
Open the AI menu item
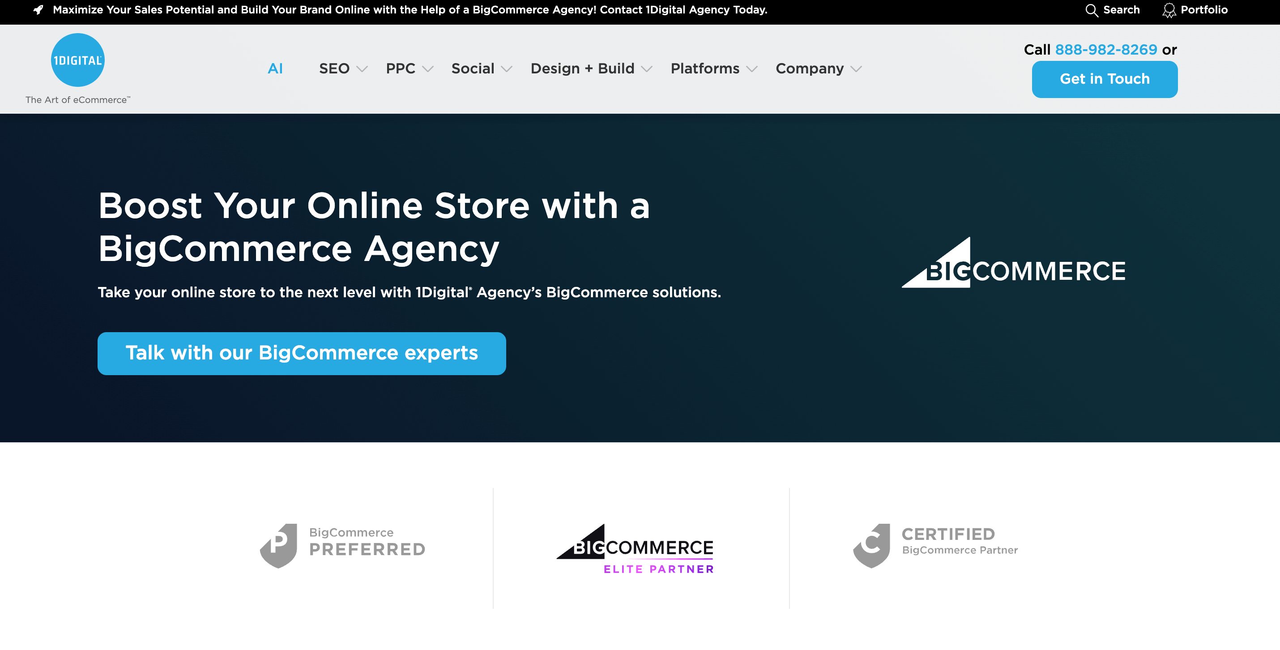[x=275, y=68]
